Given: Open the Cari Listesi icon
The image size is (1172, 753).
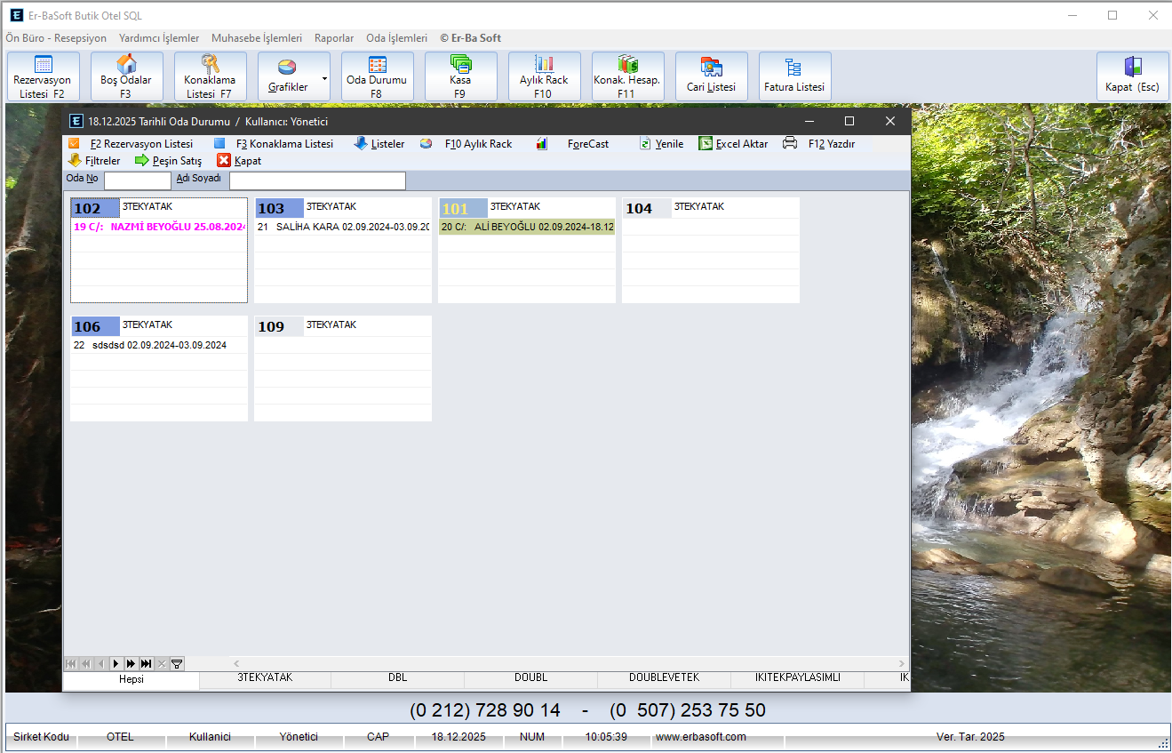Looking at the screenshot, I should tap(711, 68).
